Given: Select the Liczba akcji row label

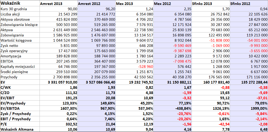Looking at the screenshot, I should (x=20, y=14).
